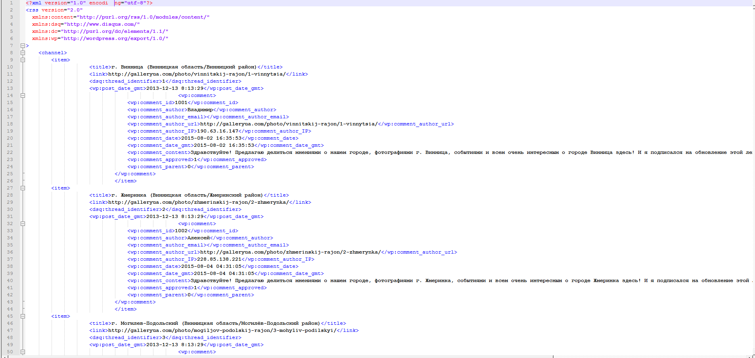Click the 3-mohyliv-podilskyi link URL
Viewport: 755px width, 358px height.
(222, 330)
